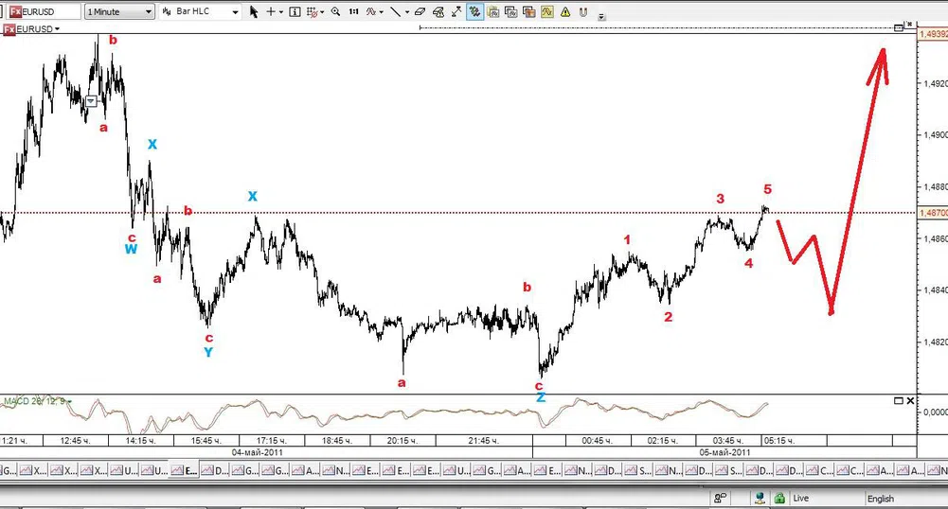Activate the crosshair cursor tool
The image size is (948, 509).
(272, 12)
